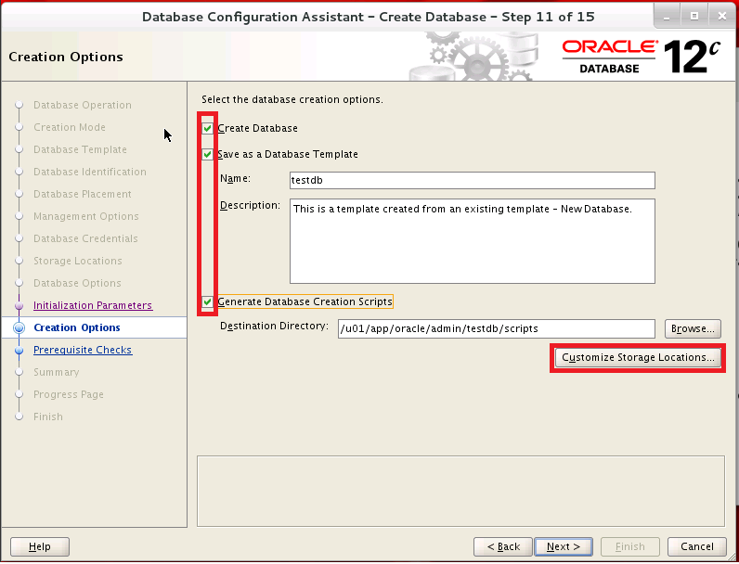
Task: Select the Creation Options step in sidebar
Action: coord(77,327)
